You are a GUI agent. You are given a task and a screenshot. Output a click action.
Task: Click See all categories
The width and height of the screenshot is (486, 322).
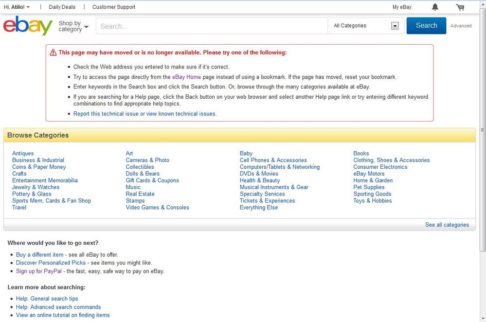(x=447, y=225)
